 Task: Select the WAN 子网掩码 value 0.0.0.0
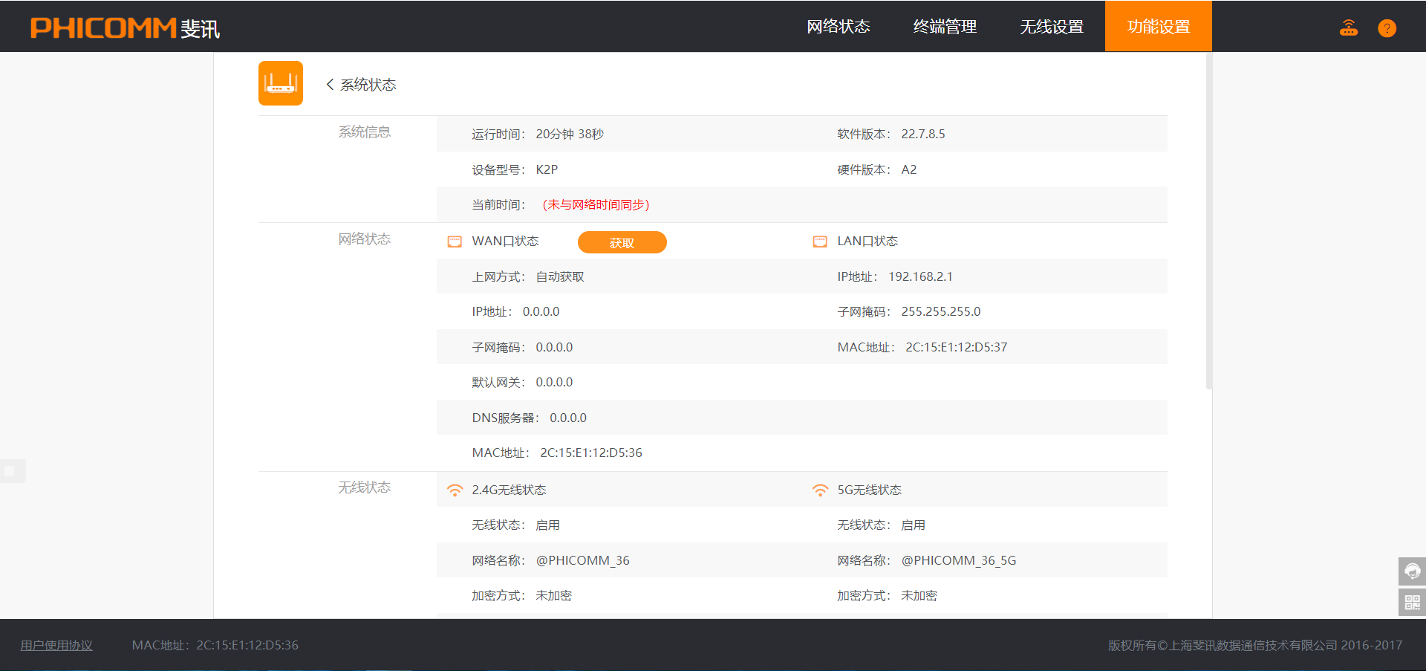[554, 347]
